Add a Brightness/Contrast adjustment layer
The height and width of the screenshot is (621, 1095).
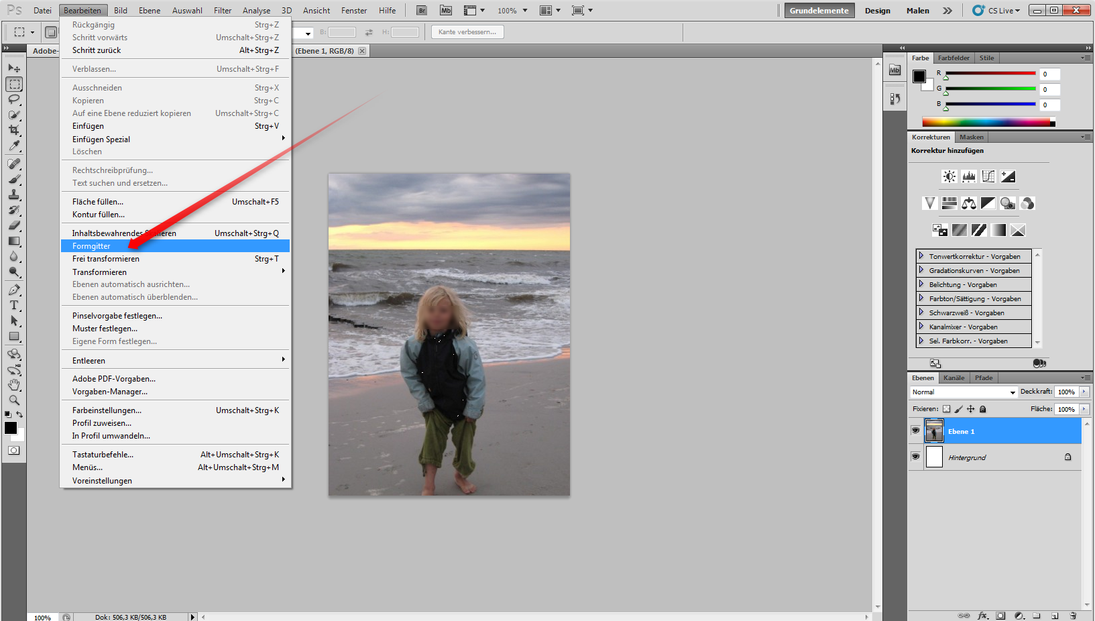pyautogui.click(x=949, y=176)
